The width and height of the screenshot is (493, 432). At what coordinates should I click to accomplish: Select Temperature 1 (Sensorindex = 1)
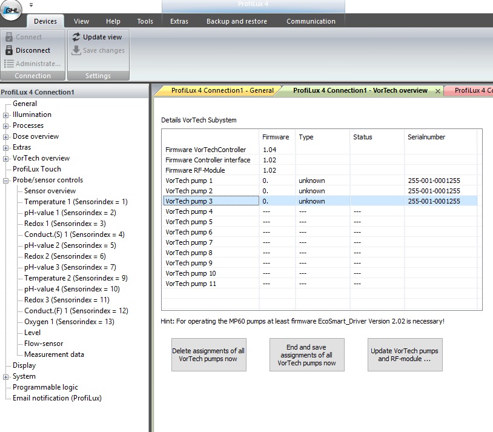pos(76,202)
